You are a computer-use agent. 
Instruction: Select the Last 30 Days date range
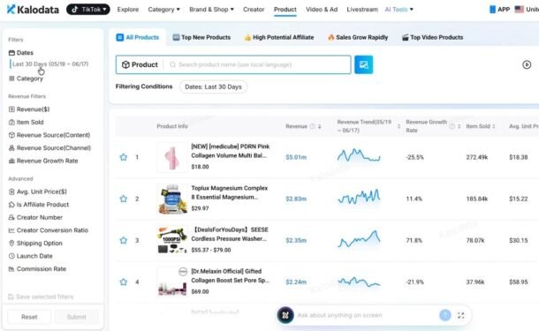coord(50,64)
